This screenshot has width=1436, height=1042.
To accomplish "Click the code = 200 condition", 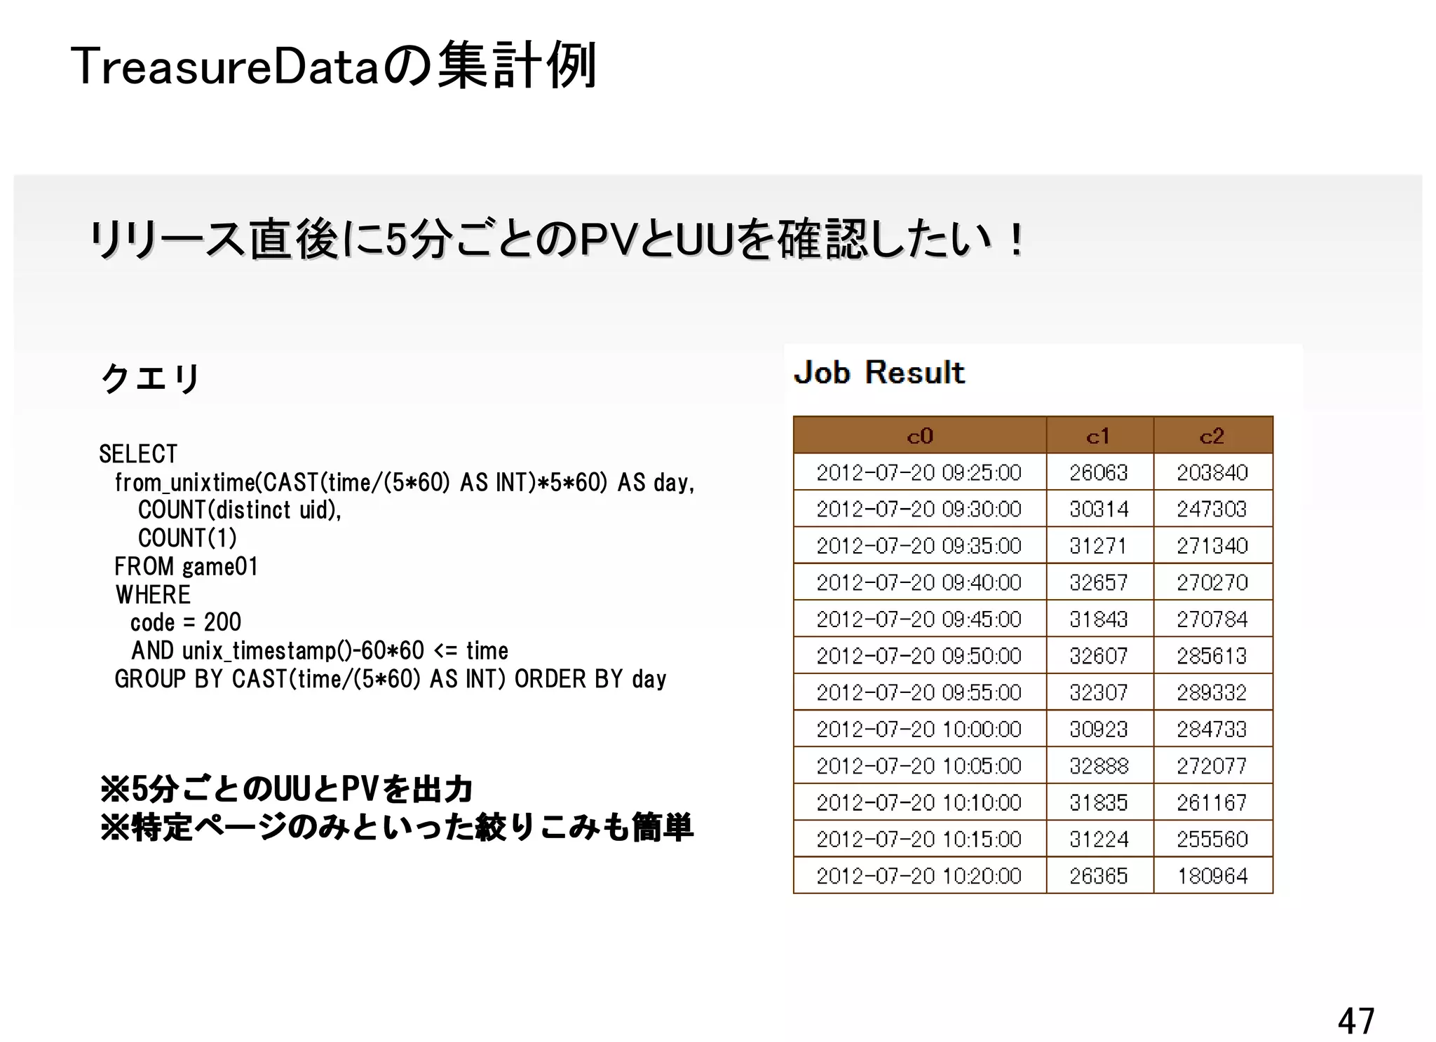I will 186,622.
